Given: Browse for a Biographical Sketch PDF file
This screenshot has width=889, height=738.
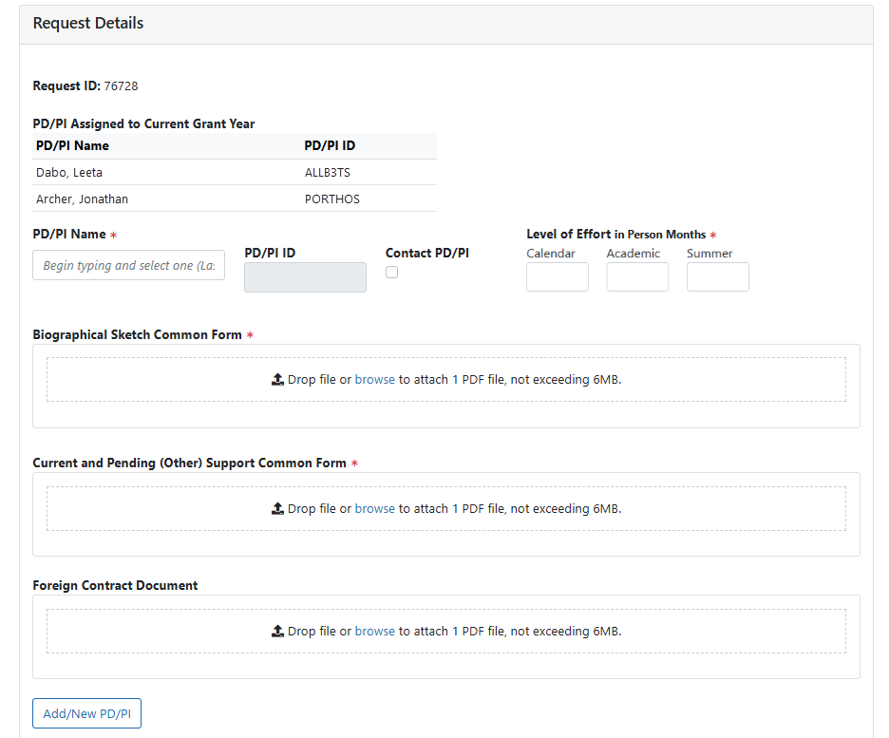Looking at the screenshot, I should pyautogui.click(x=374, y=379).
